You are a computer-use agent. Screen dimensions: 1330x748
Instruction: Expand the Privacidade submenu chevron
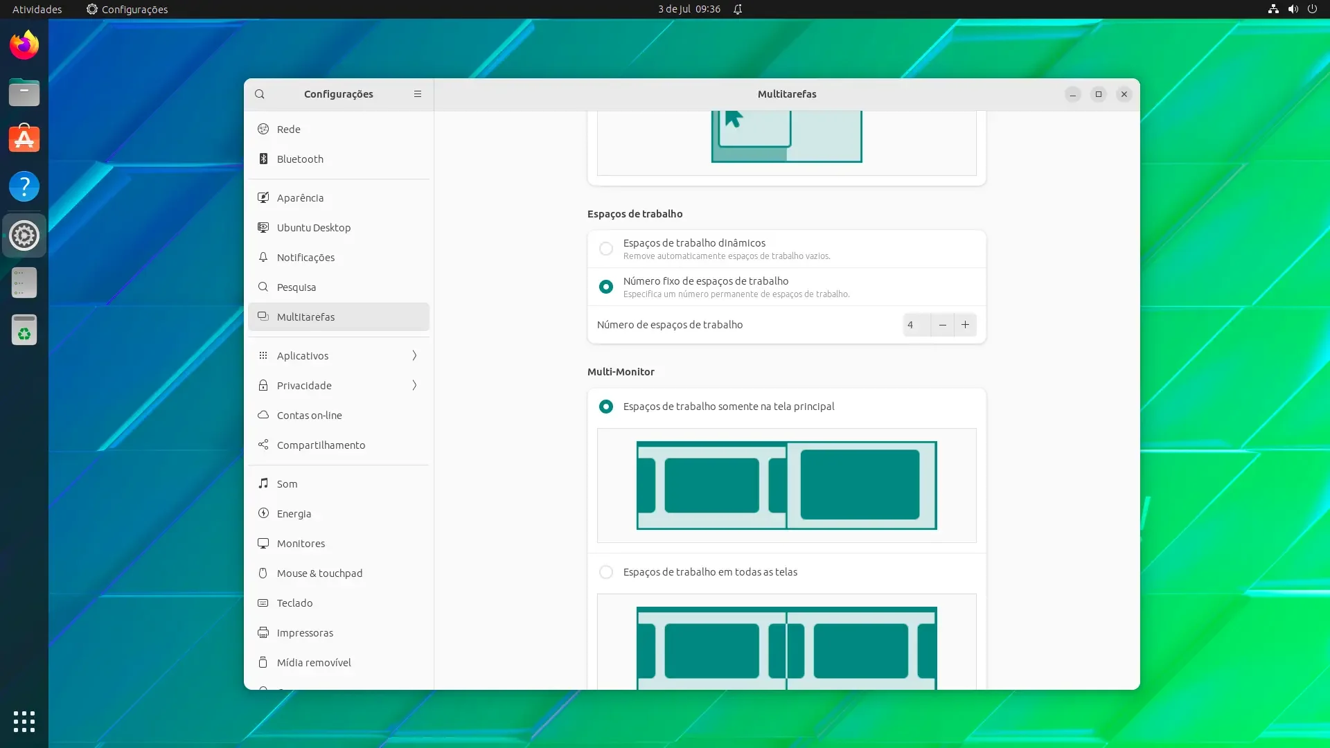coord(414,386)
